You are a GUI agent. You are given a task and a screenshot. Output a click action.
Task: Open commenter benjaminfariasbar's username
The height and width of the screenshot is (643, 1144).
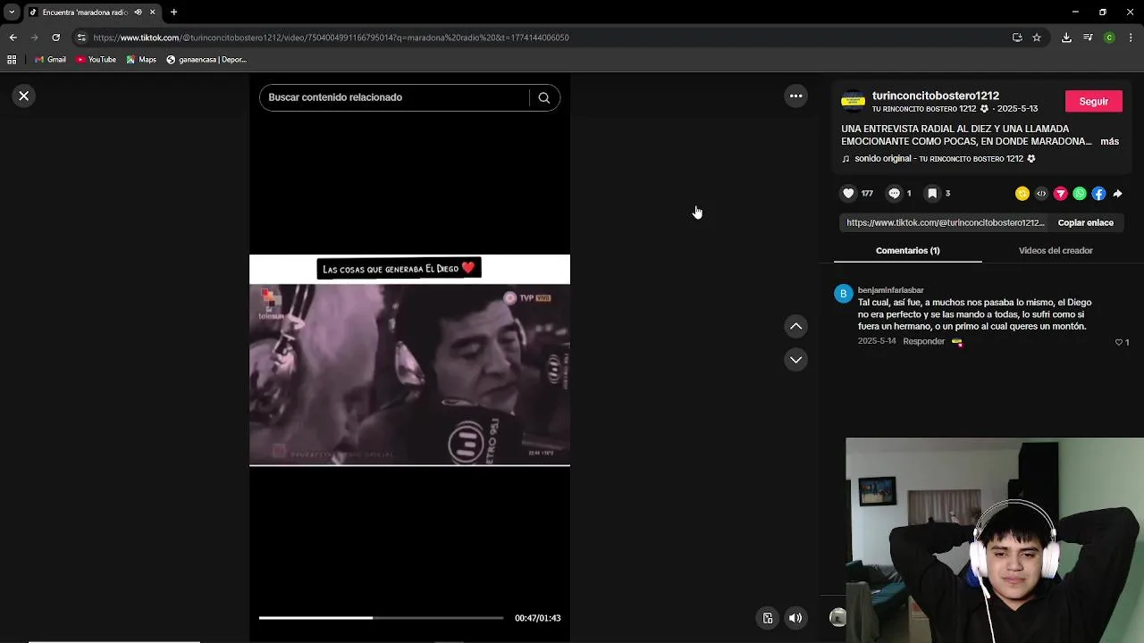(x=890, y=290)
